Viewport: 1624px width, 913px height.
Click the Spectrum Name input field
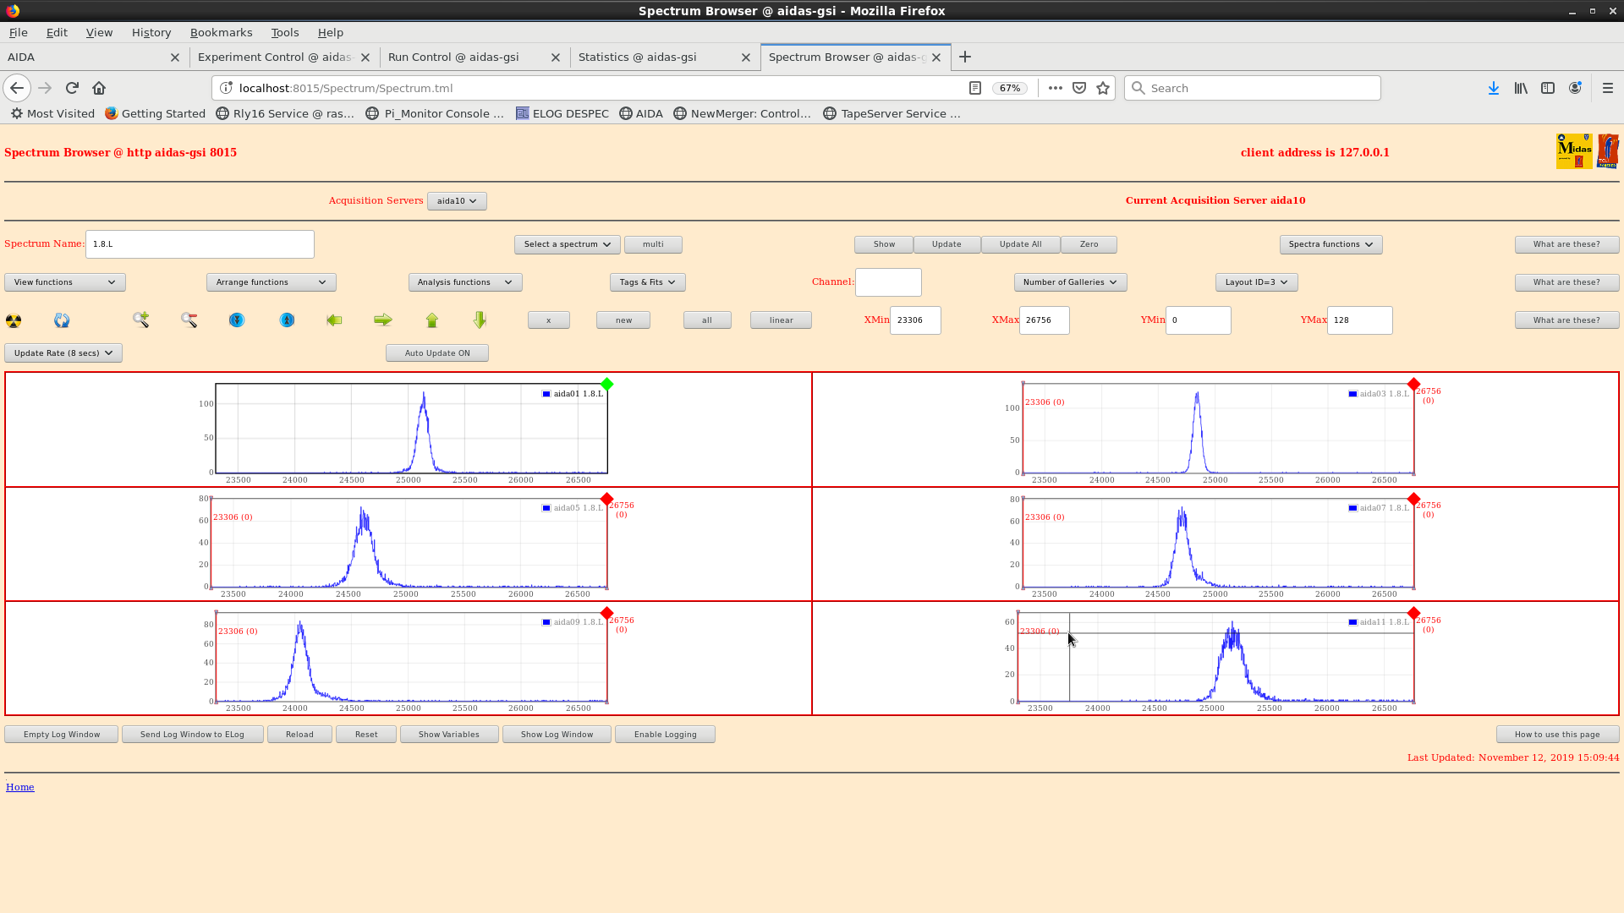point(200,244)
